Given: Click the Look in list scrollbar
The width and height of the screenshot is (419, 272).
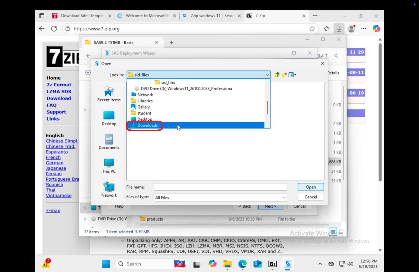Looking at the screenshot, I should 267,107.
